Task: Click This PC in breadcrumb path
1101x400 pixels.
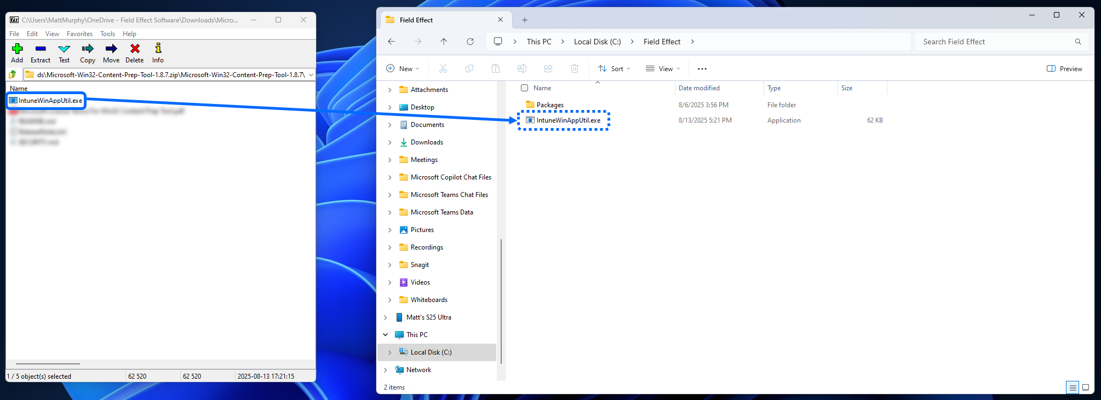Action: pyautogui.click(x=539, y=42)
